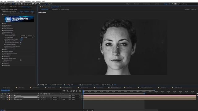The image size is (198, 111).
Task: Collapse the Displacement Mapping group
Action: click(2, 34)
